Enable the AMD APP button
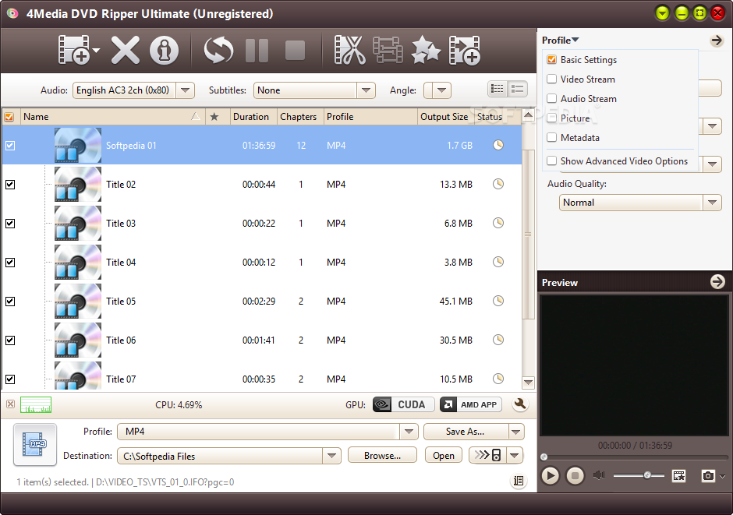This screenshot has width=733, height=515. point(471,404)
